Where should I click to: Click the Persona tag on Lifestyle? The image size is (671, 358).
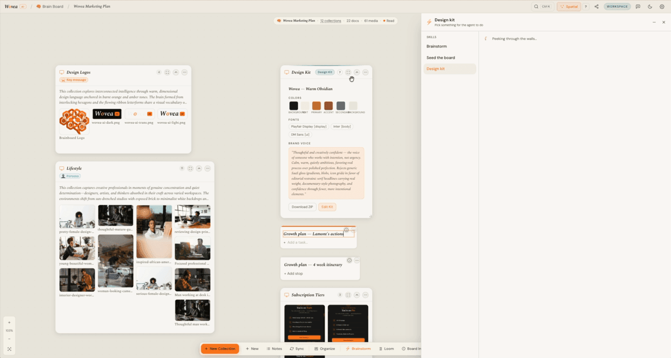point(70,176)
